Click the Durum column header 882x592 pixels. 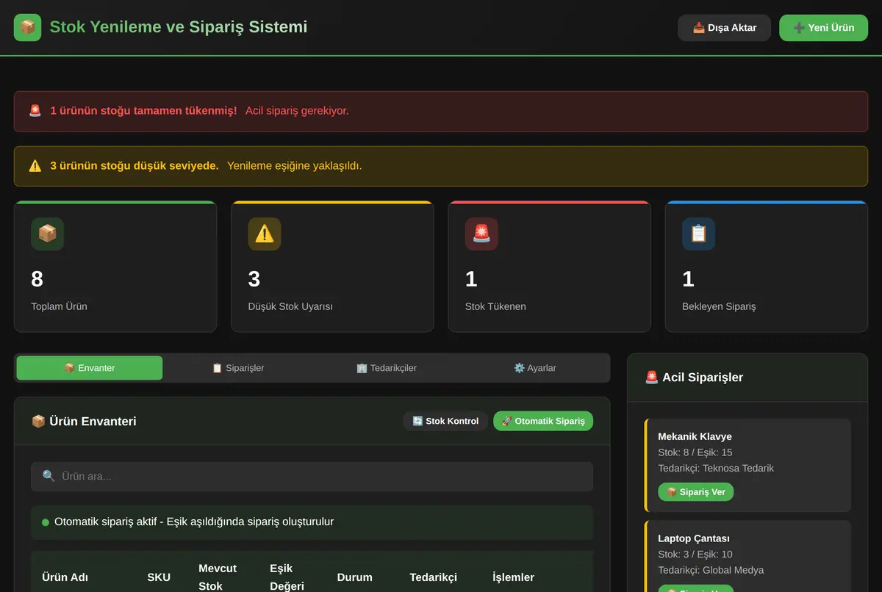355,577
